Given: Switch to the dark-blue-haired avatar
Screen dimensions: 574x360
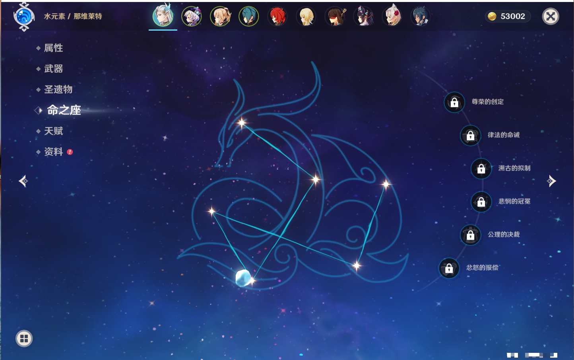Looking at the screenshot, I should 421,16.
